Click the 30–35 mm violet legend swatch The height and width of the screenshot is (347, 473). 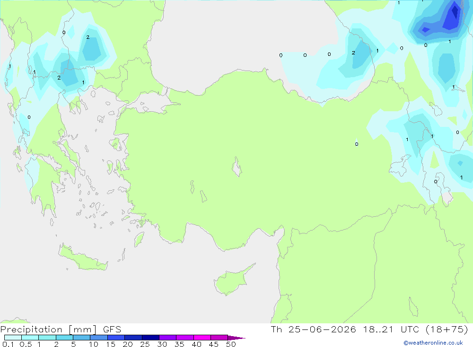tap(168, 338)
